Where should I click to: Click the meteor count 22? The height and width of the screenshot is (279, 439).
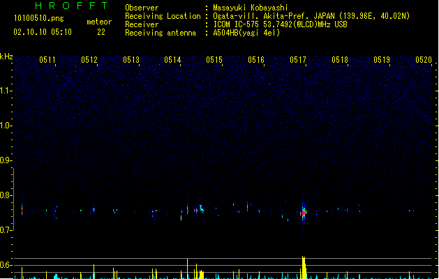[101, 32]
